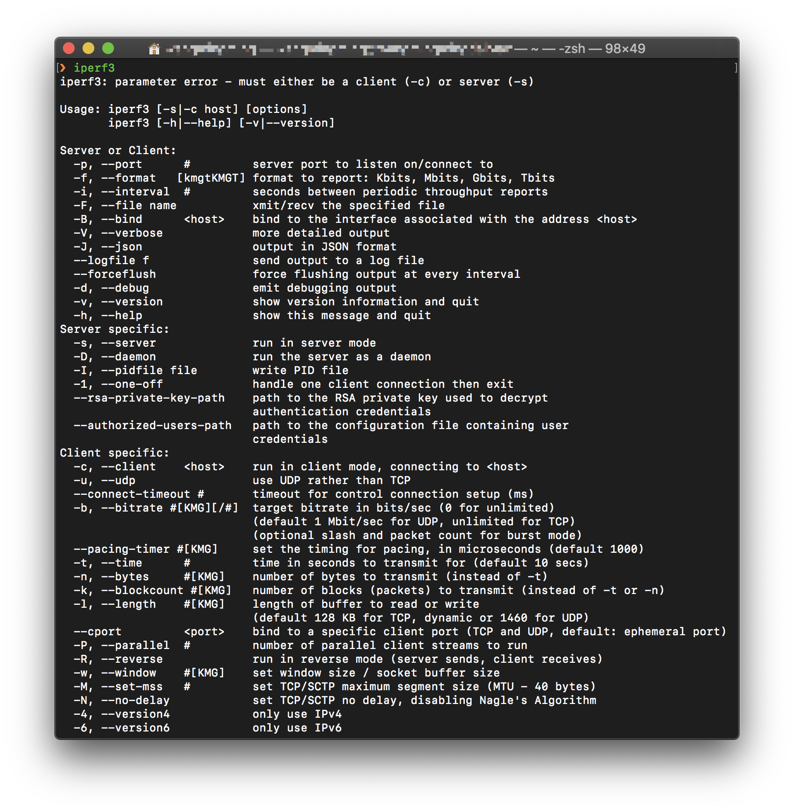The height and width of the screenshot is (812, 794).
Task: Click the green zoom window button
Action: pyautogui.click(x=108, y=48)
